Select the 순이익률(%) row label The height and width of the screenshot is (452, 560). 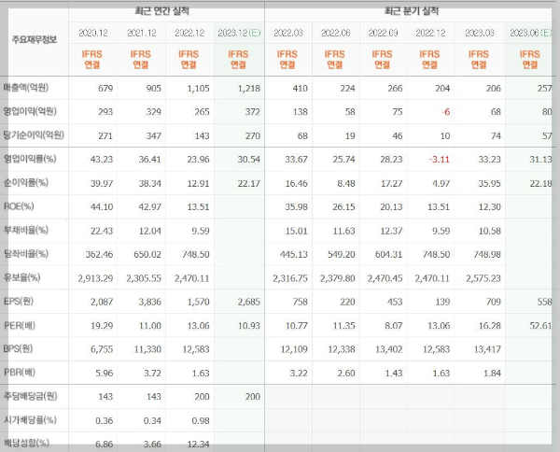point(26,183)
